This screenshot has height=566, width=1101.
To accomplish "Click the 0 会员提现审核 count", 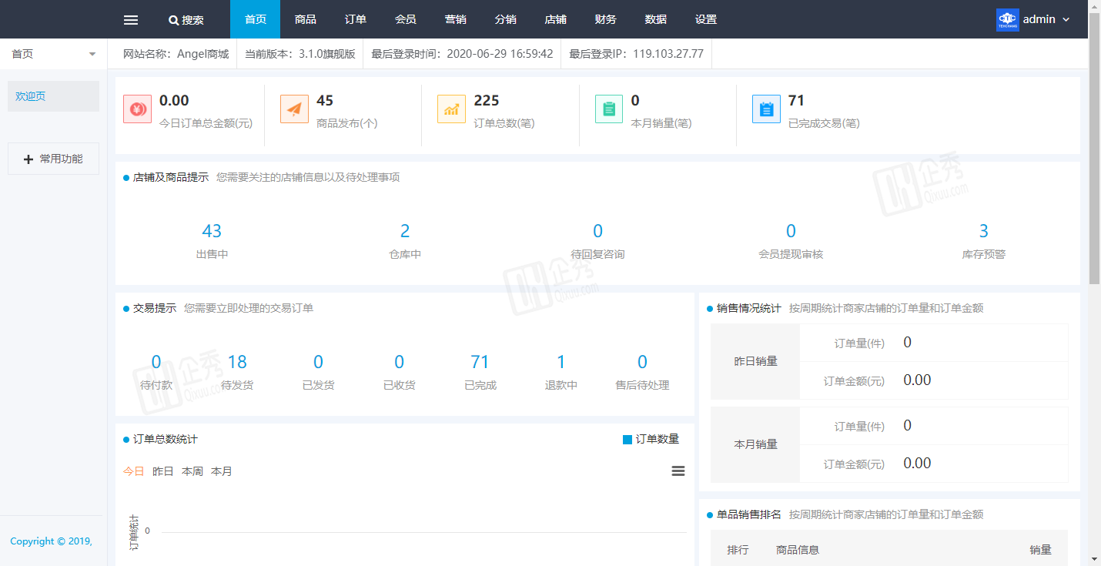I will pyautogui.click(x=791, y=231).
